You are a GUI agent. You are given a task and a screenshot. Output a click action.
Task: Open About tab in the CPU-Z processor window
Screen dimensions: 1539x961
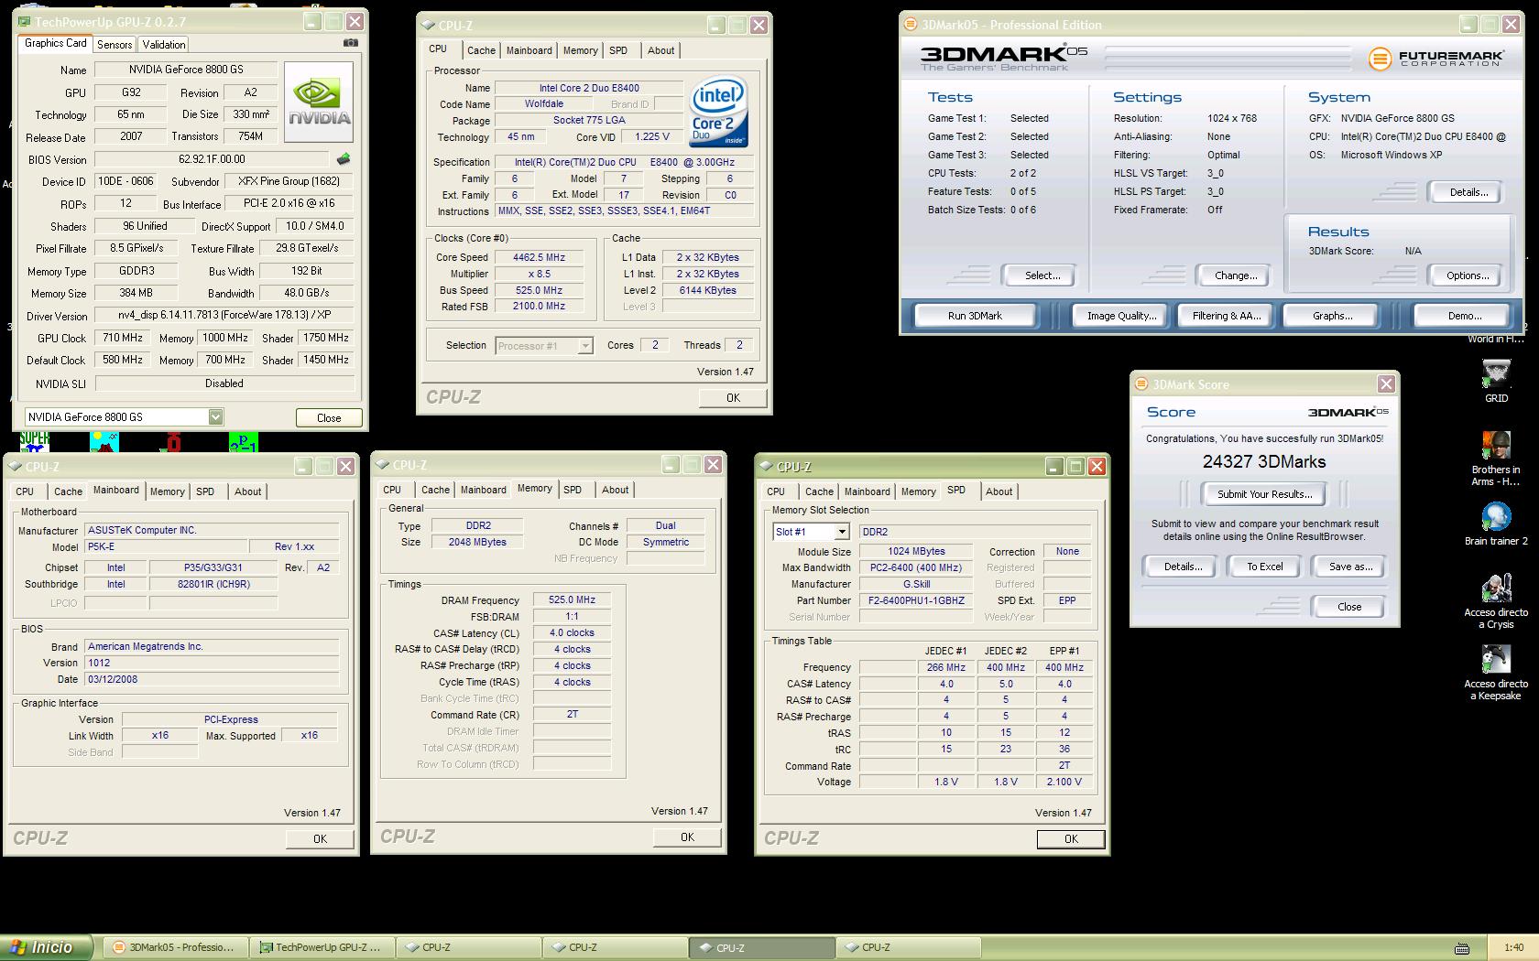[660, 50]
